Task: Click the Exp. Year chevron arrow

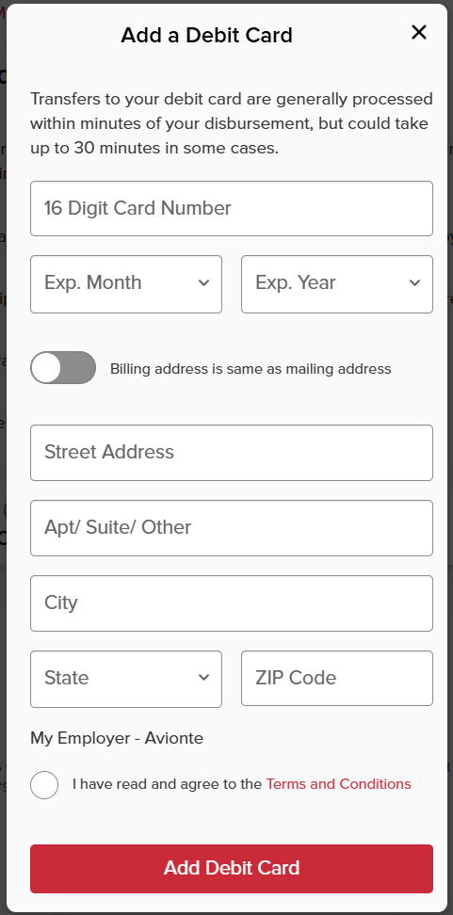Action: [x=414, y=283]
